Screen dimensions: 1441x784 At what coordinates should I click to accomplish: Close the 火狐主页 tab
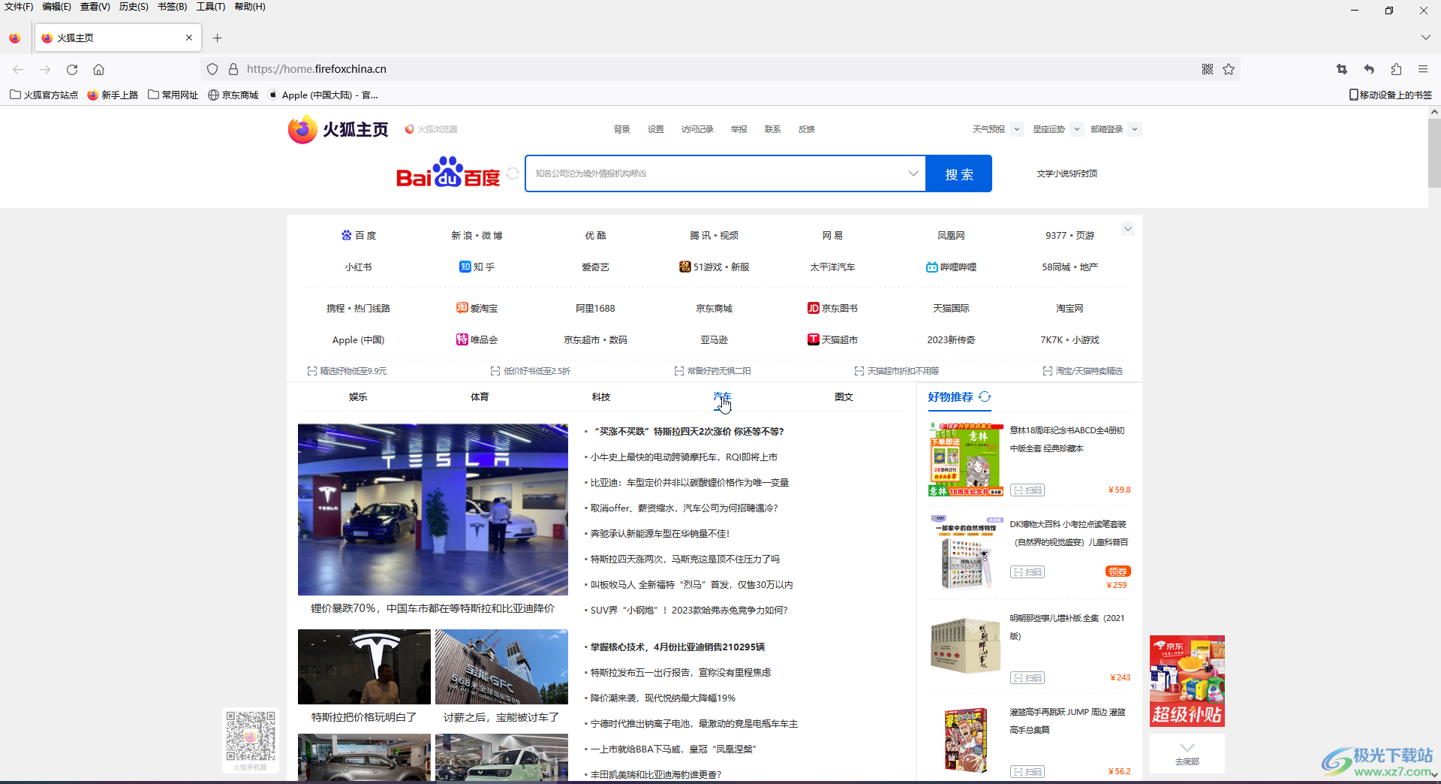pos(189,38)
